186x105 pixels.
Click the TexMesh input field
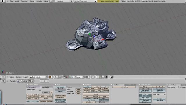tap(74, 87)
